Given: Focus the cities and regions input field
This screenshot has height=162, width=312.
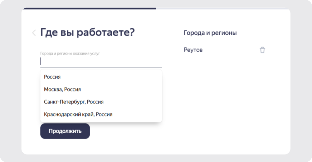Looking at the screenshot, I should click(101, 61).
